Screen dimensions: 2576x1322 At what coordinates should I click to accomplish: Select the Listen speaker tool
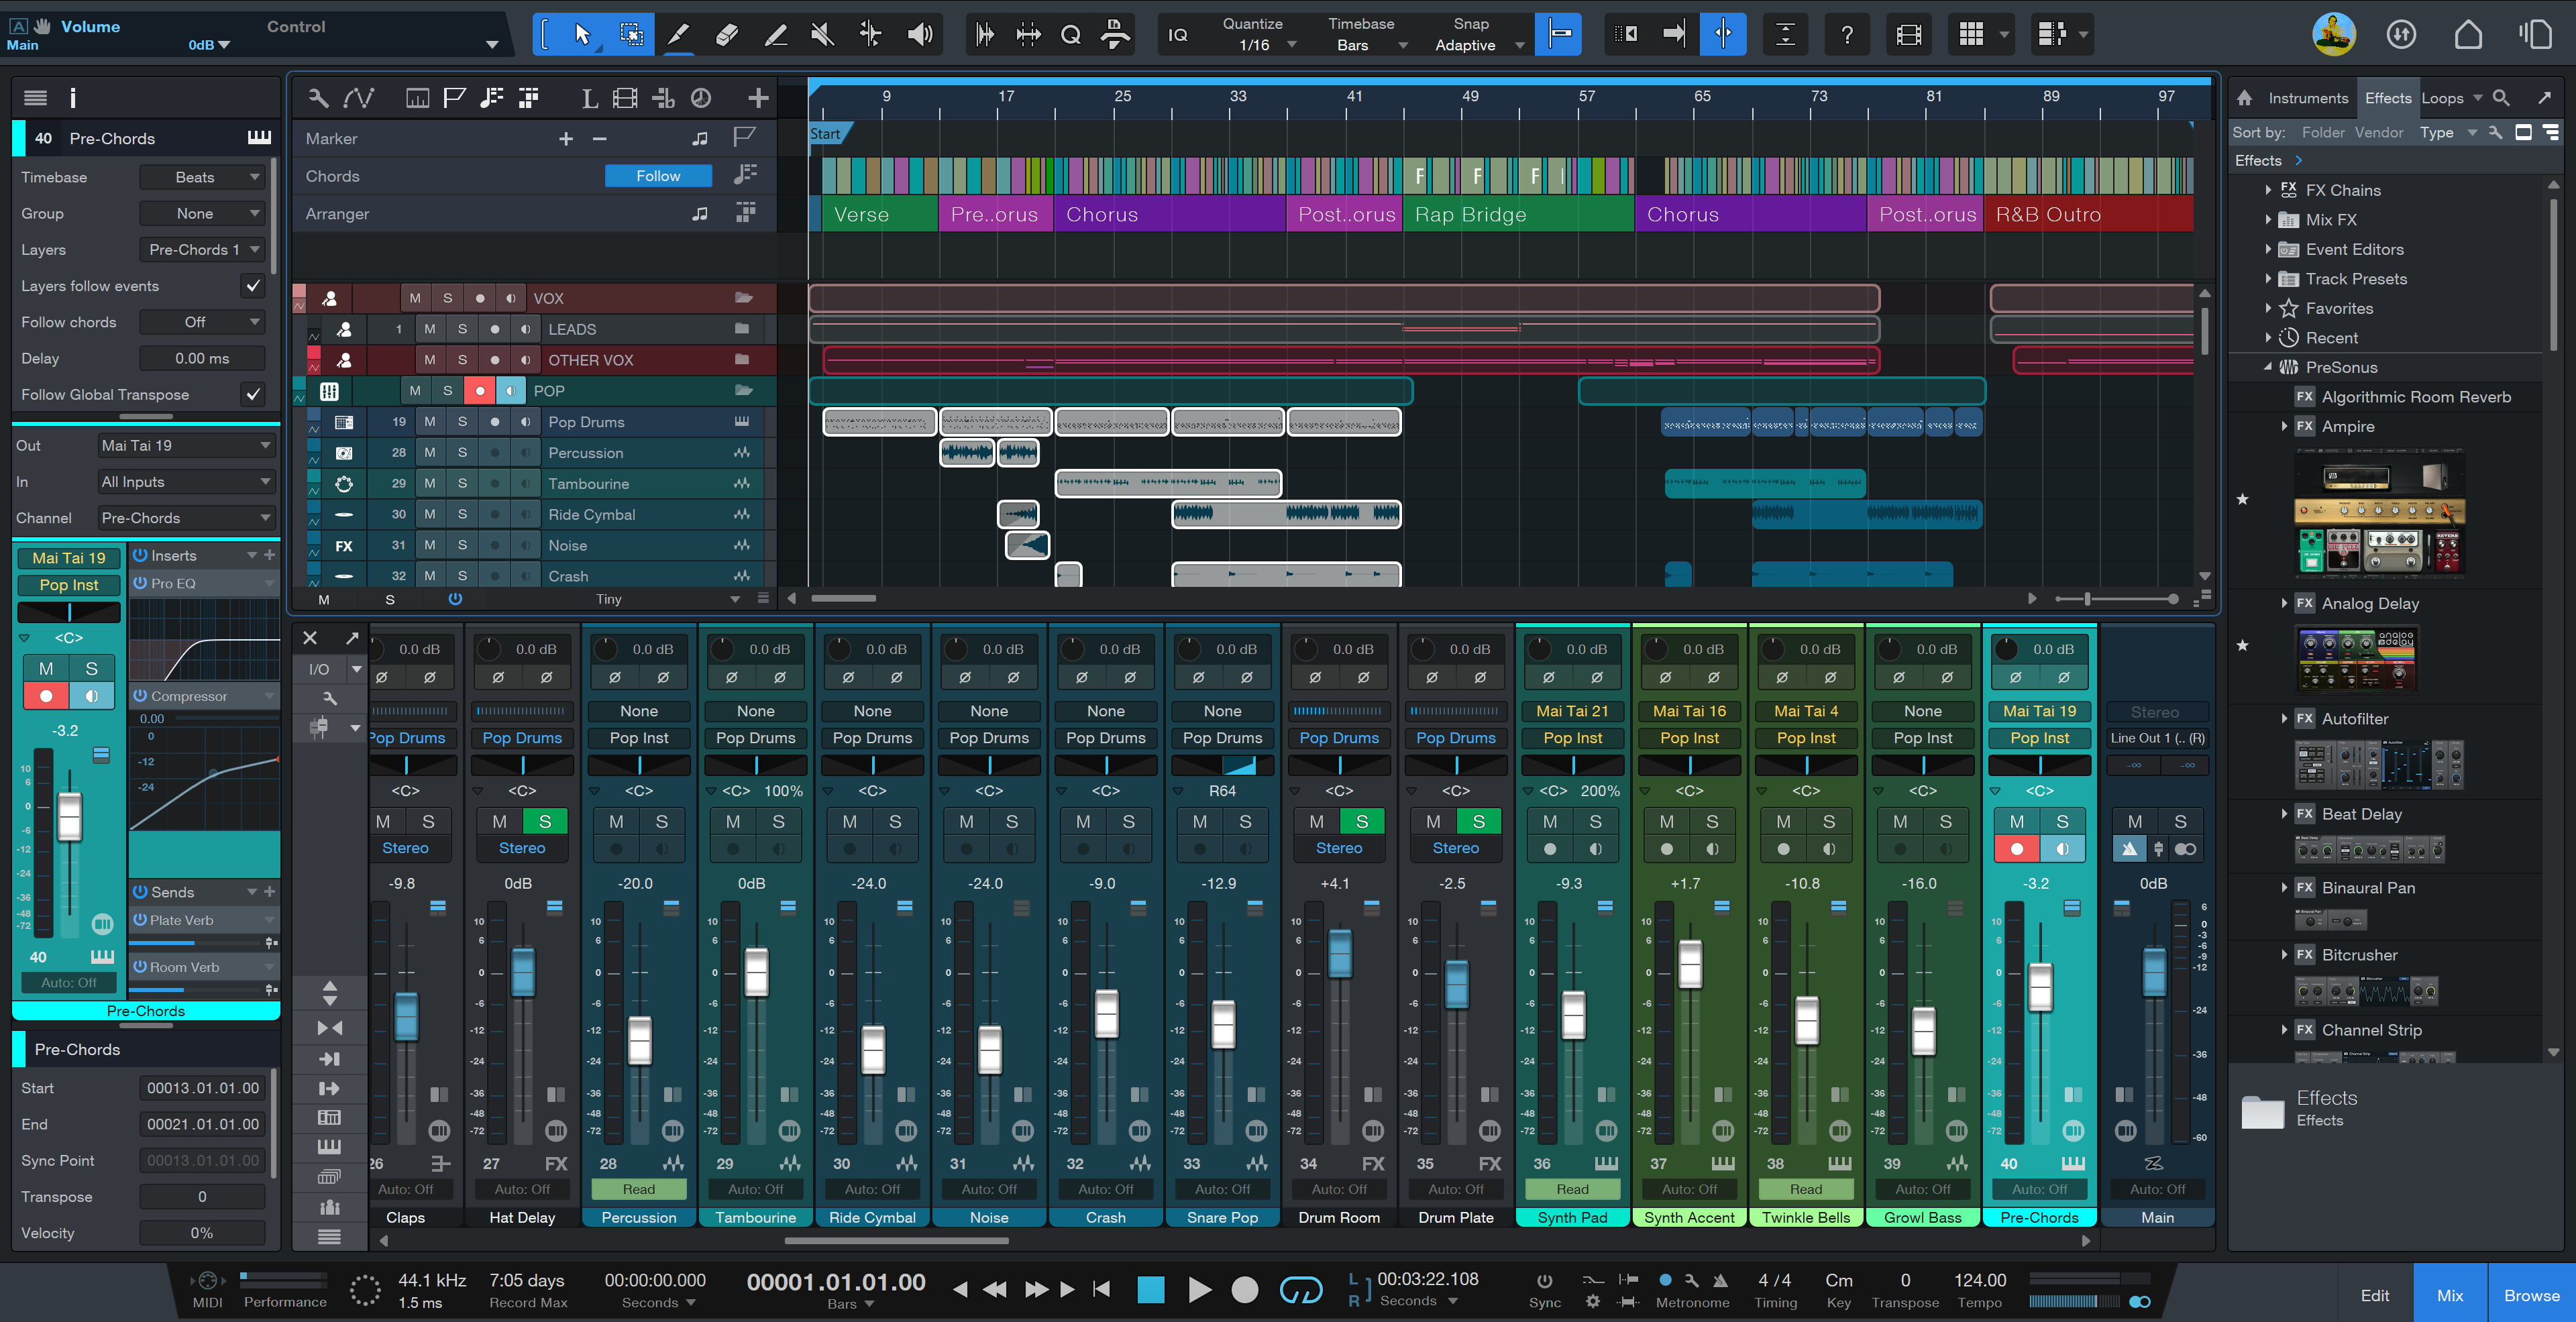click(919, 35)
